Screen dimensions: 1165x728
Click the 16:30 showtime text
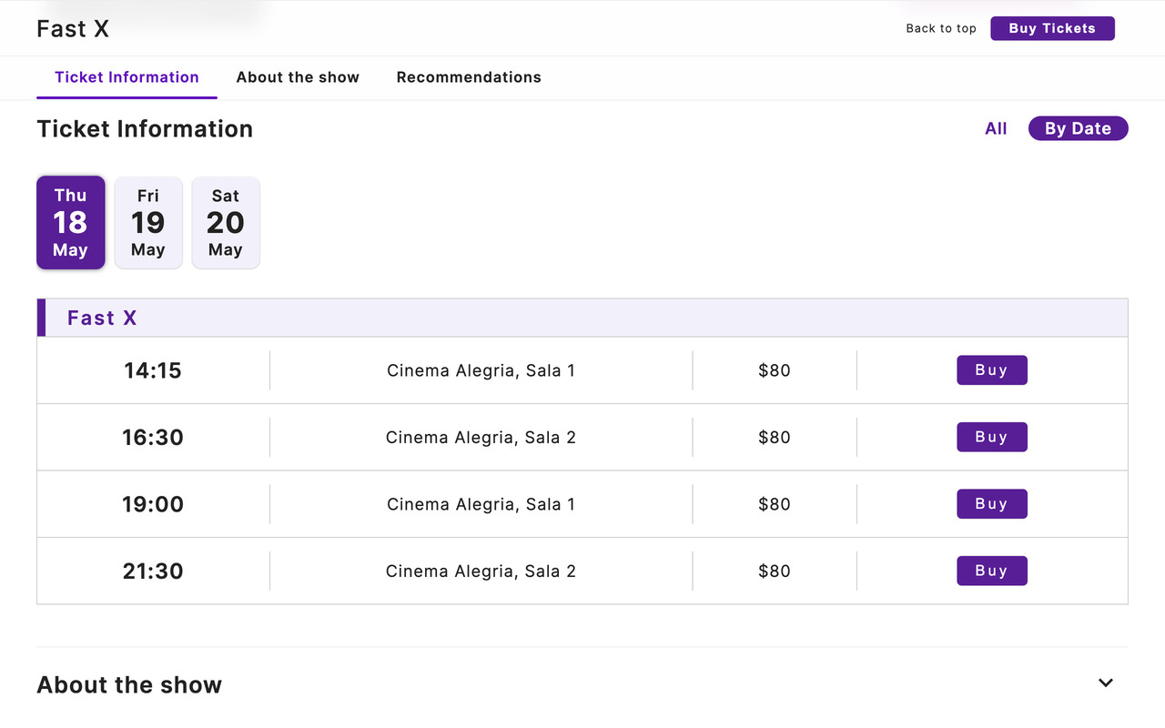click(x=153, y=437)
